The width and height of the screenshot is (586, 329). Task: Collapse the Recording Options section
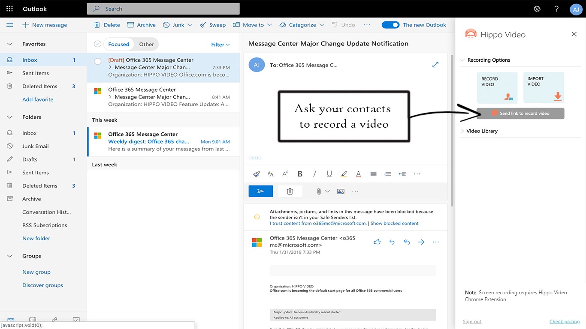click(462, 60)
